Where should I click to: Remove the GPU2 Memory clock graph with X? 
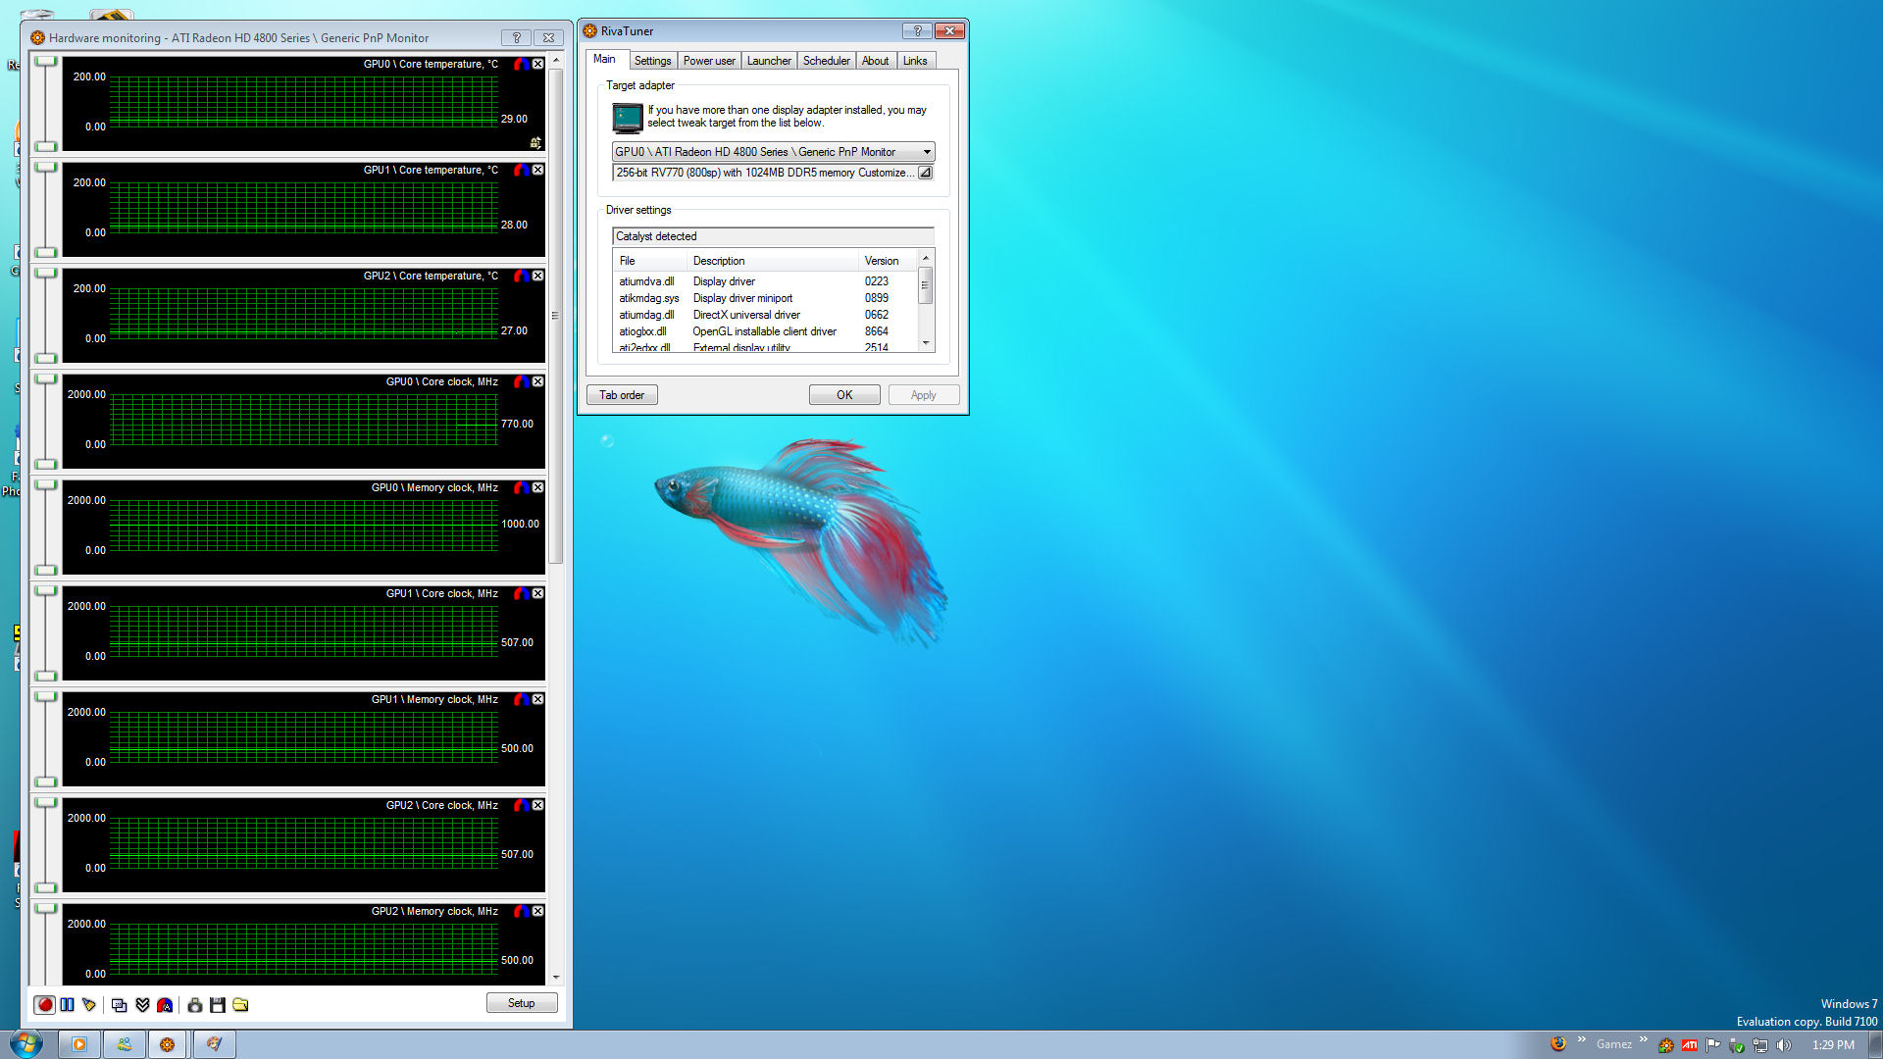coord(537,911)
